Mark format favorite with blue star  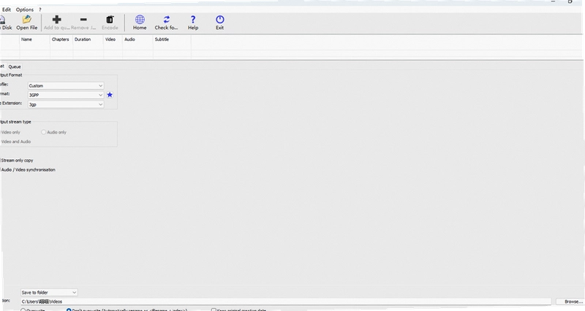110,95
